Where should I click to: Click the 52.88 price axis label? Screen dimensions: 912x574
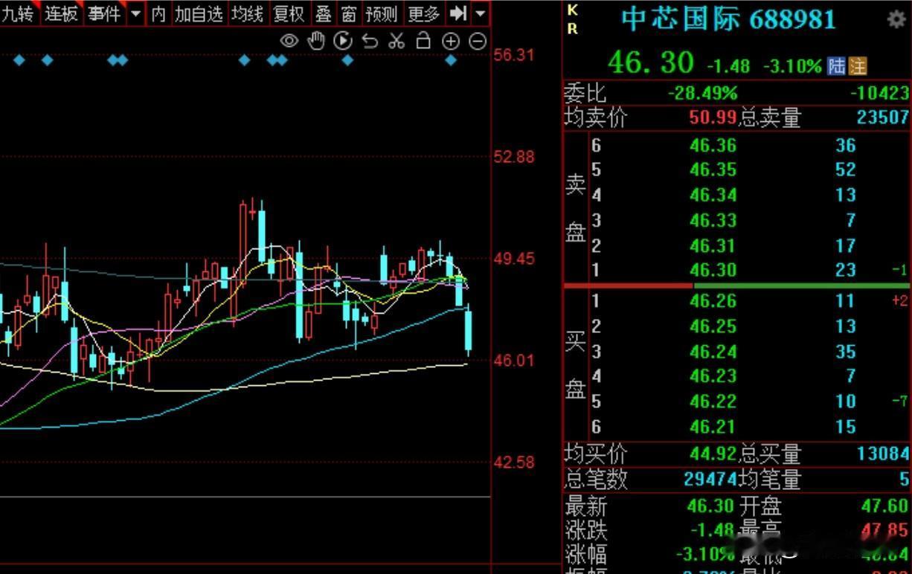click(x=515, y=156)
